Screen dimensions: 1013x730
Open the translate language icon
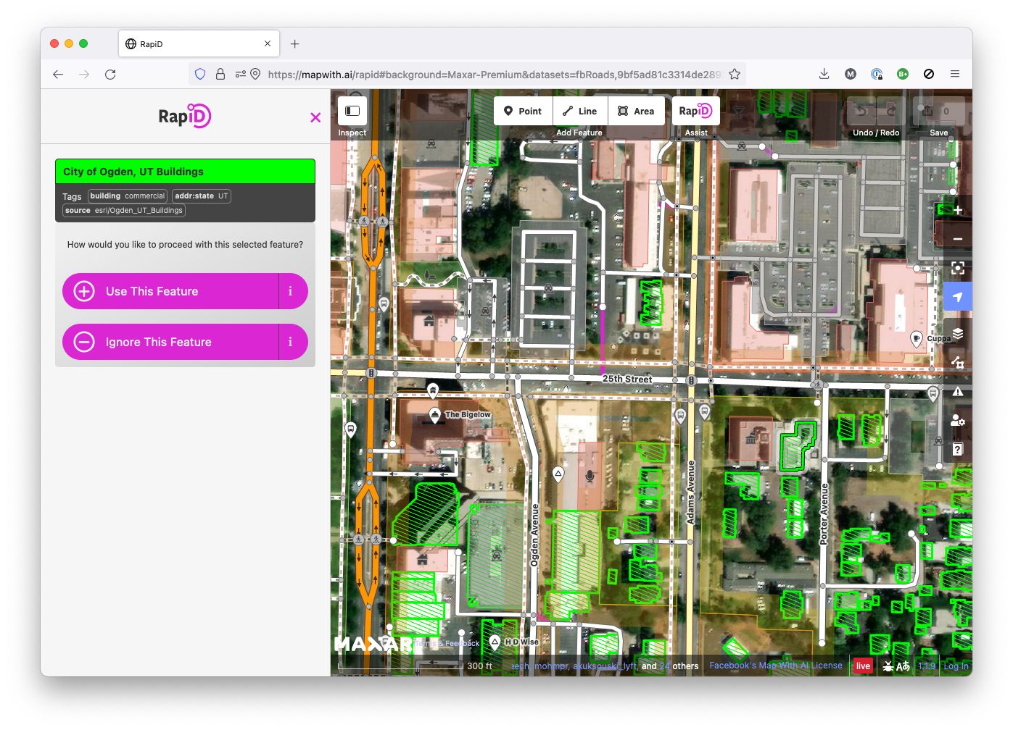(x=903, y=666)
